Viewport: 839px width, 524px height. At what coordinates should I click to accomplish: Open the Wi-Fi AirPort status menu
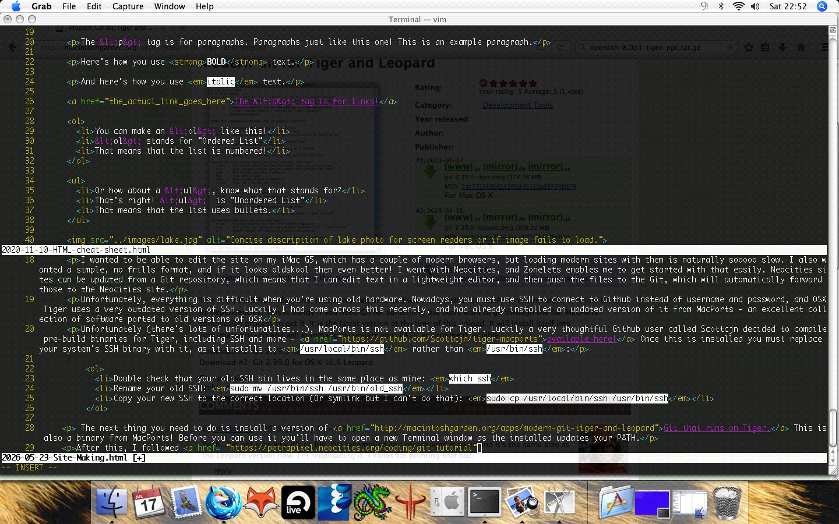point(738,6)
